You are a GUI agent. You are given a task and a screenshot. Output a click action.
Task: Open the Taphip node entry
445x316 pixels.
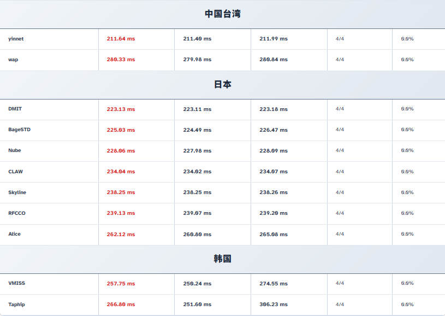click(x=16, y=305)
